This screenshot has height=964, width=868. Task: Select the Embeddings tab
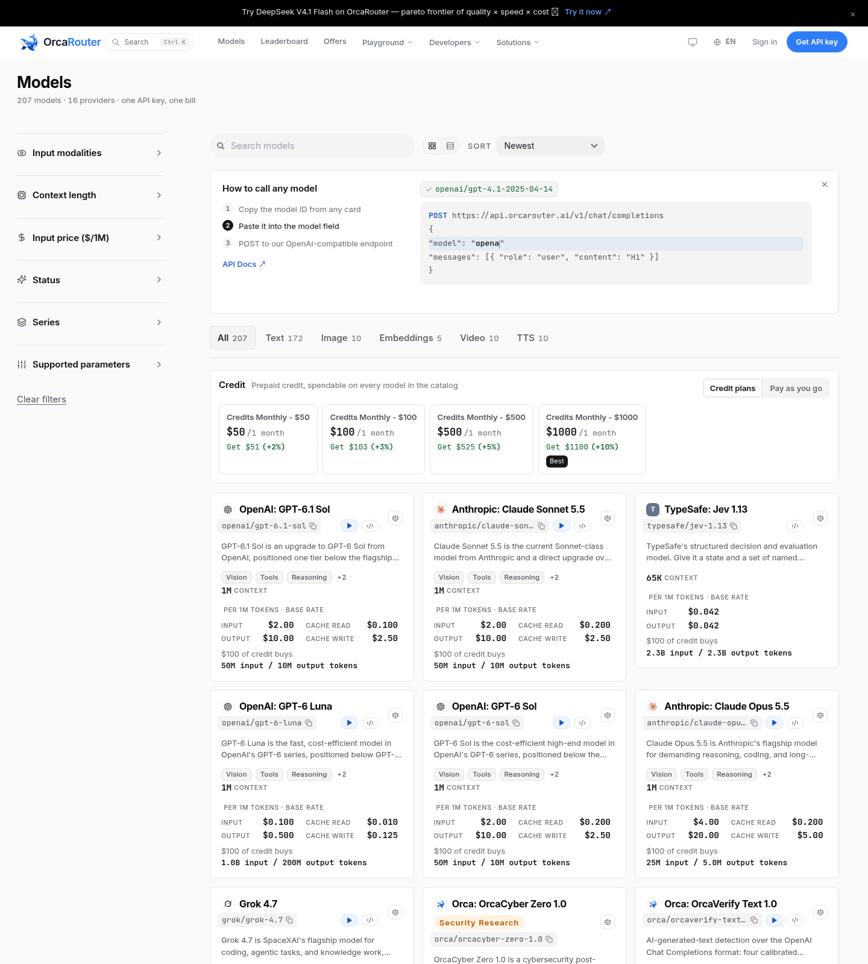(x=410, y=338)
